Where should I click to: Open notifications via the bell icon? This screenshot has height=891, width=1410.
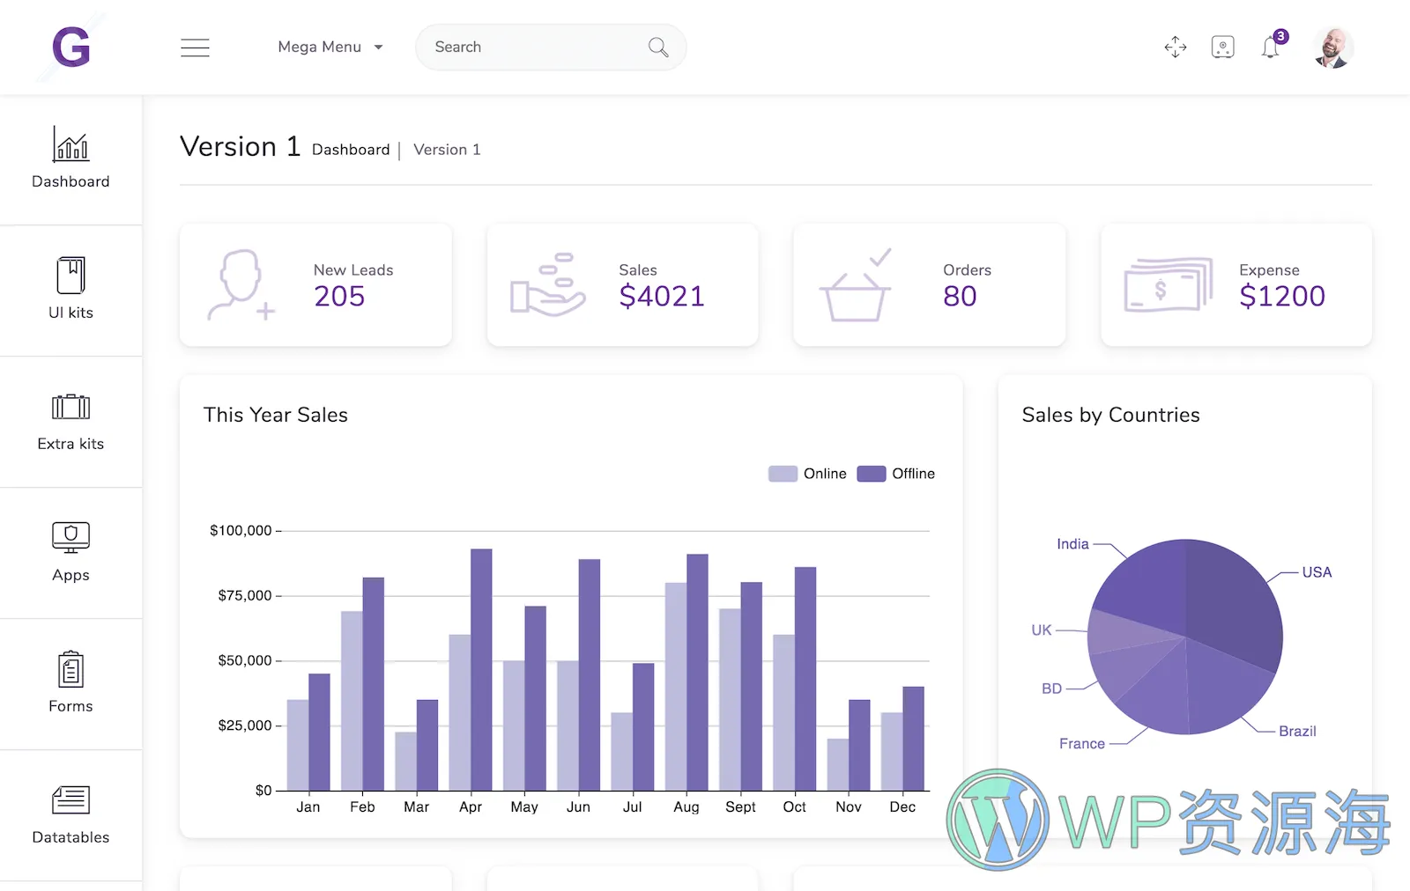tap(1272, 48)
